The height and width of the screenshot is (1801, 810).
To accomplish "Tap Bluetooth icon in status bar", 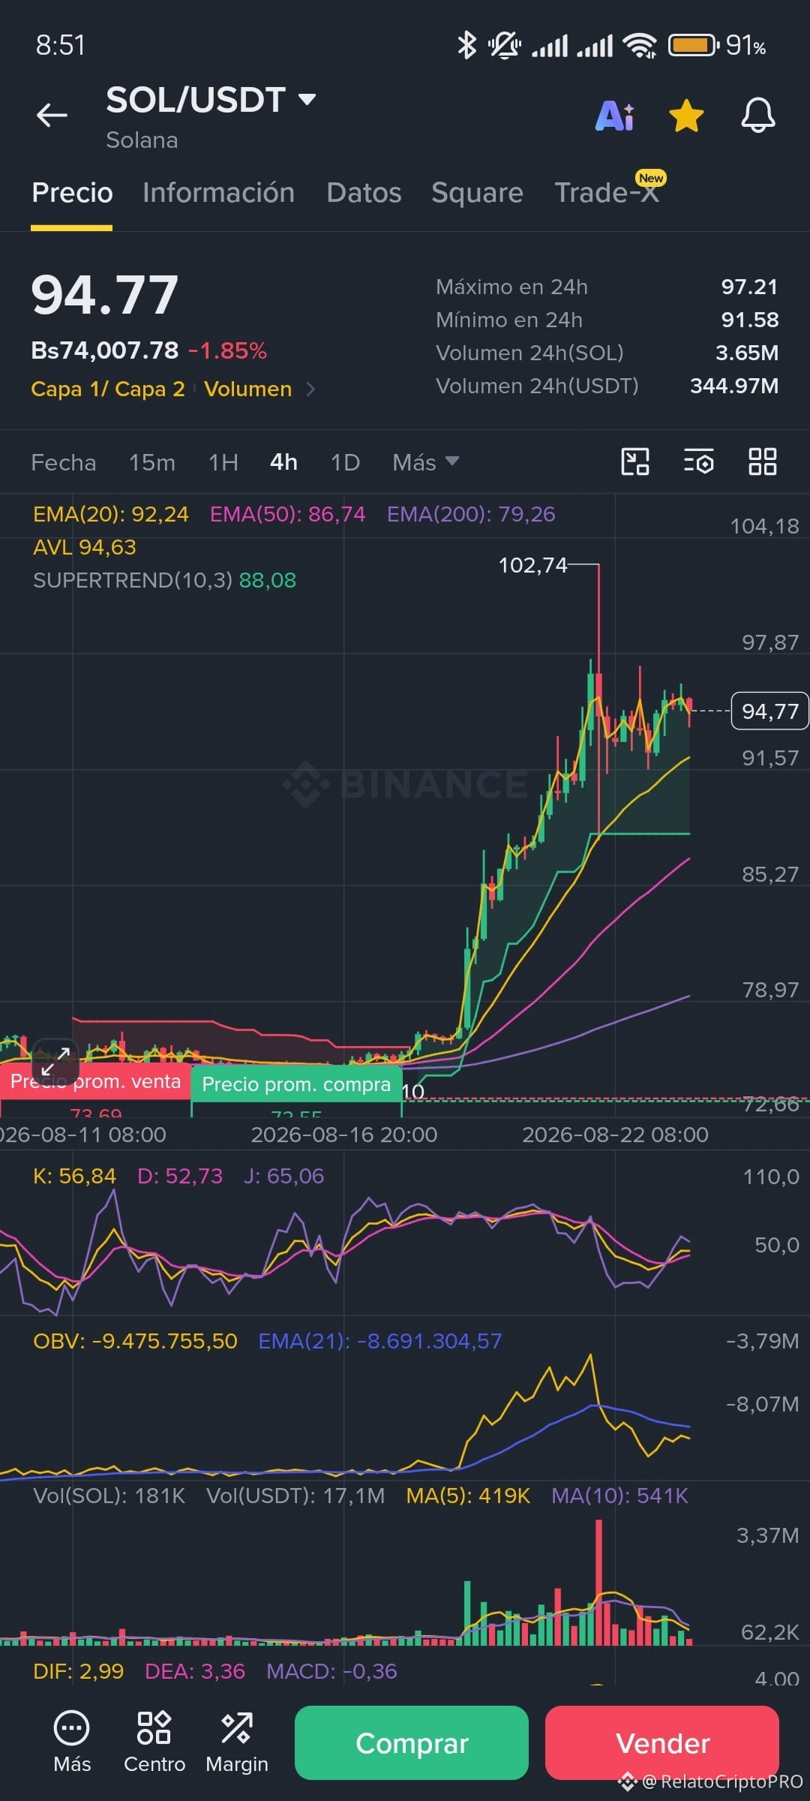I will [x=466, y=46].
